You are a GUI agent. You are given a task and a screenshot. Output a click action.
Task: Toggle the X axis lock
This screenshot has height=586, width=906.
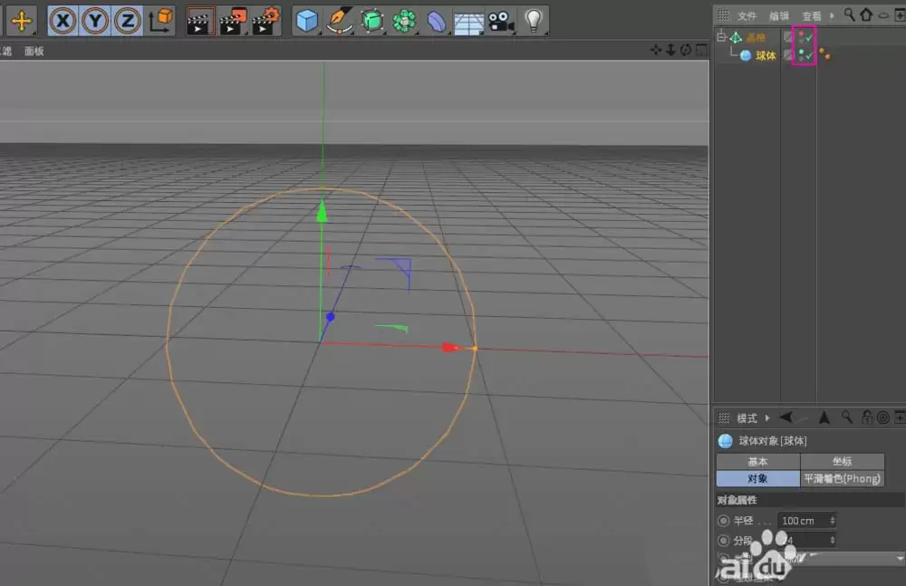(x=62, y=20)
